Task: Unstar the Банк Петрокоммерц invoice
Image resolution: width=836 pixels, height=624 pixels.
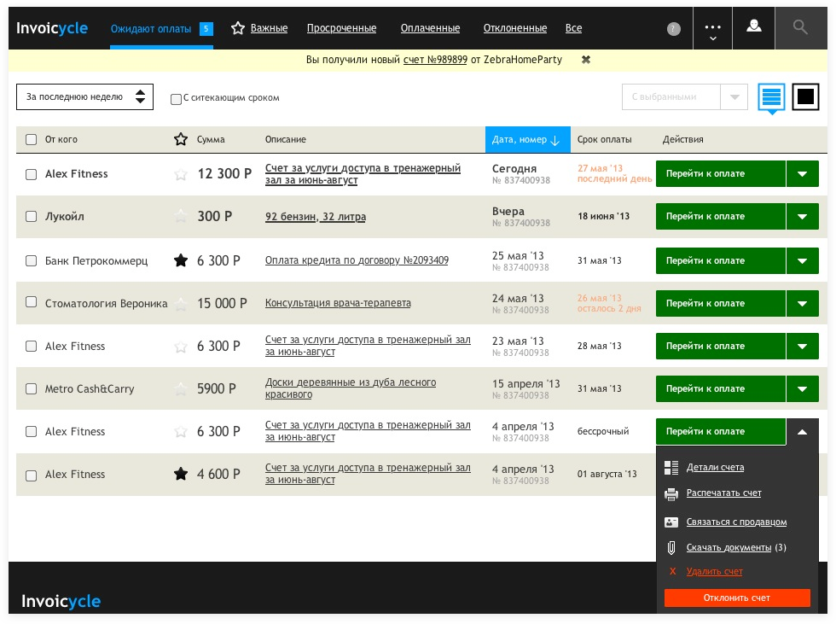Action: click(181, 260)
